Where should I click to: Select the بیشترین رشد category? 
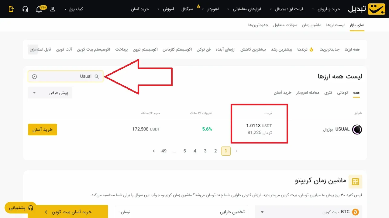tap(281, 49)
